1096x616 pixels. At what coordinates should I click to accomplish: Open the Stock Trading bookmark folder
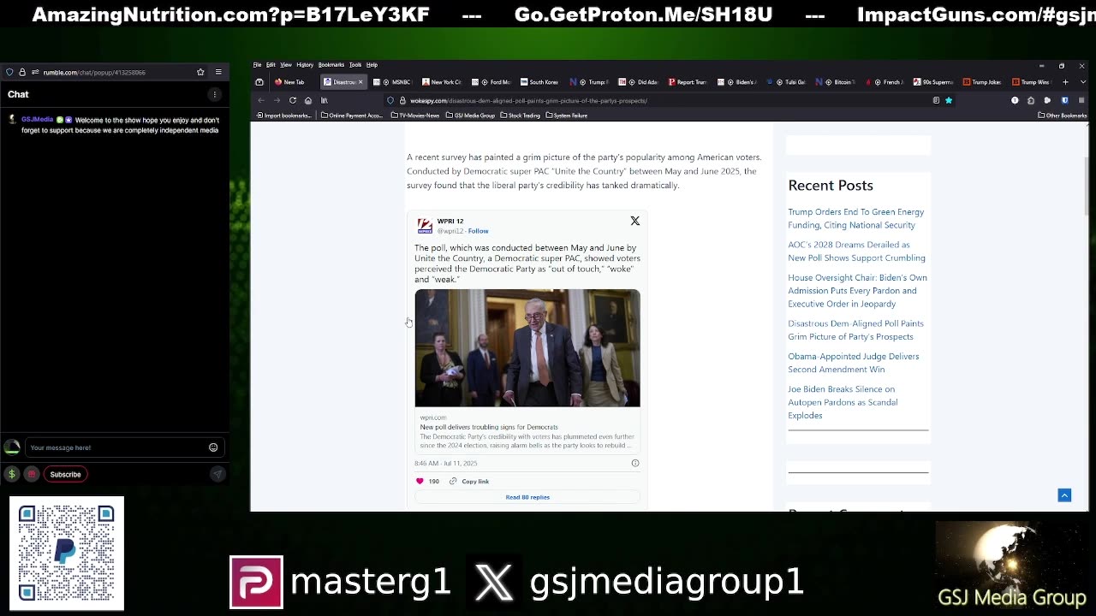pos(521,115)
